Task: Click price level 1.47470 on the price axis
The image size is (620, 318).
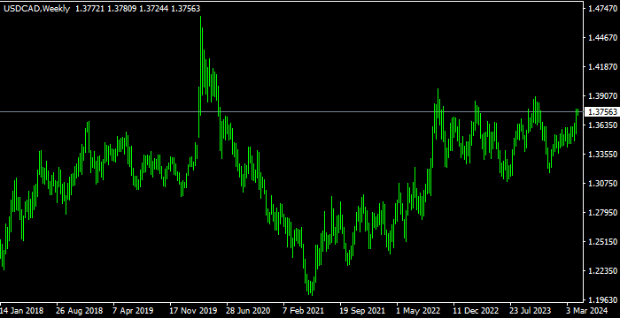Action: pyautogui.click(x=603, y=8)
